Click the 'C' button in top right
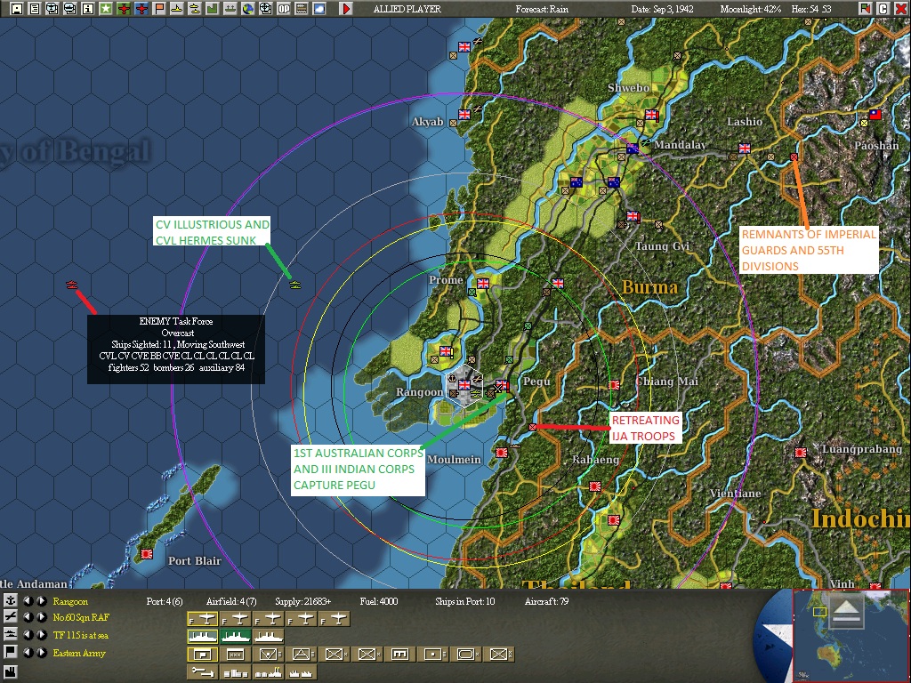Image resolution: width=911 pixels, height=683 pixels. 883,9
